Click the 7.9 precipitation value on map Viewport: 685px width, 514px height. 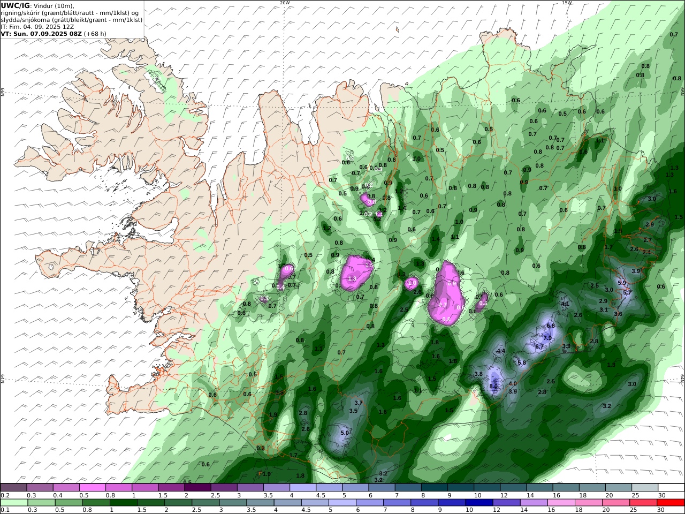[x=547, y=338]
